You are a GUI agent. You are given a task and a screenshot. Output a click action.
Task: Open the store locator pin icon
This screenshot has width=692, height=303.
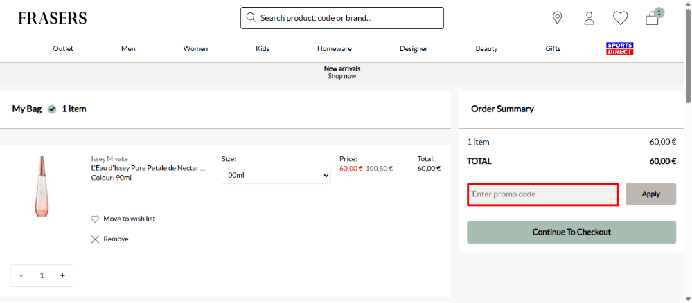558,18
